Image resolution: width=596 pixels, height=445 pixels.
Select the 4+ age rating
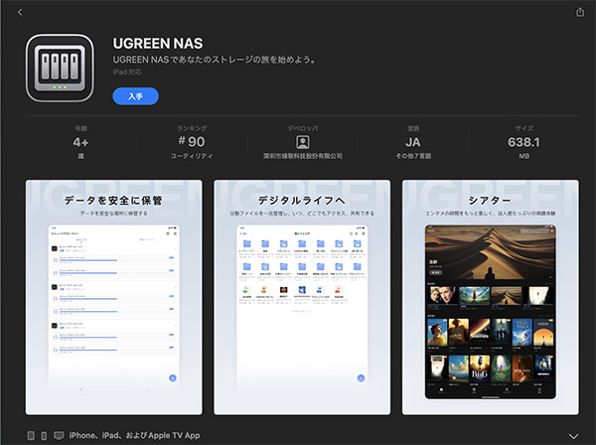click(80, 142)
